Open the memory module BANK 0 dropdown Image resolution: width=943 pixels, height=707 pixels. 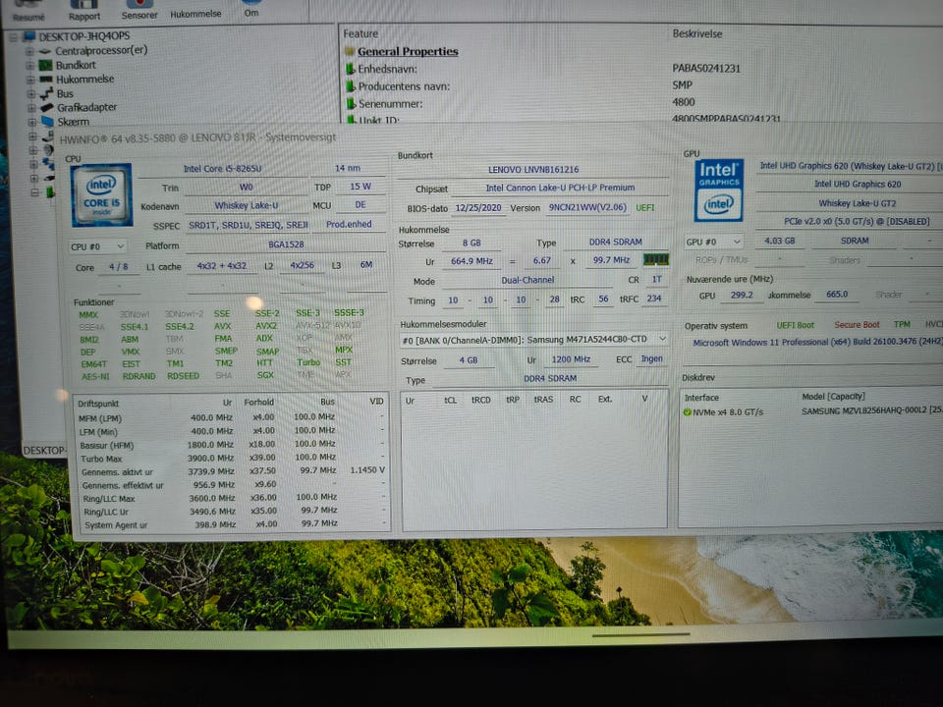(534, 340)
